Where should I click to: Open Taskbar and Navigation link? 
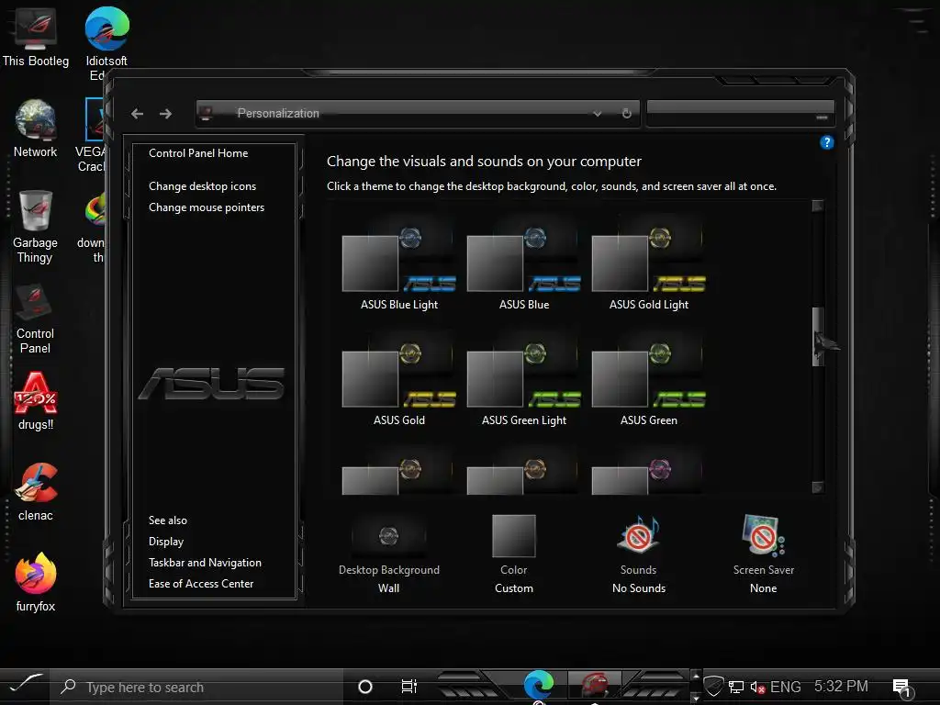[205, 563]
